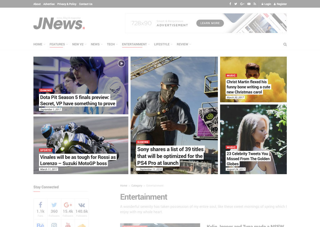Click the Twitter icon in top bar
Viewport: 320px width, 227px height.
[x=236, y=4]
